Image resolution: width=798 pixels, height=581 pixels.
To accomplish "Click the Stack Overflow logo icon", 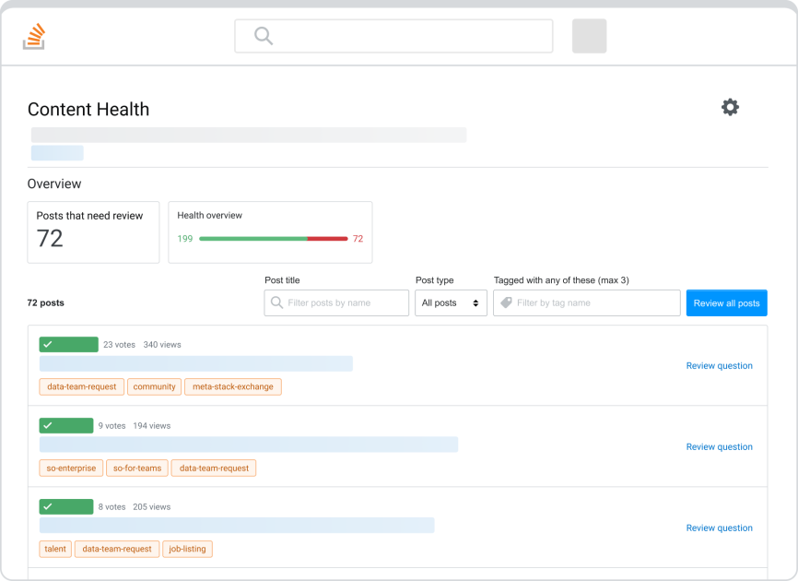I will 34,36.
